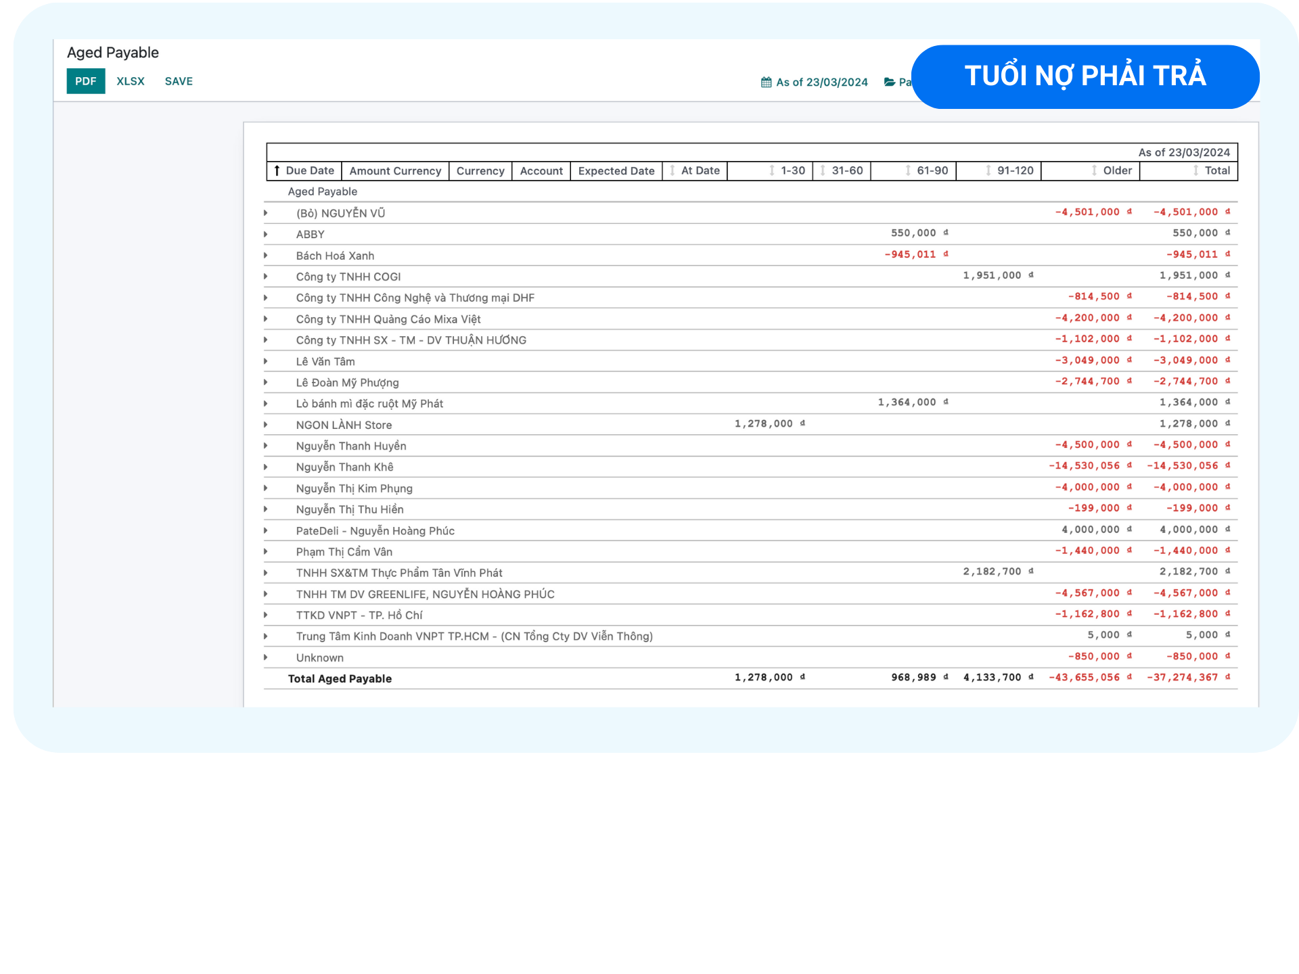Open the Nguyễn Thanh Khê partner line

[344, 467]
